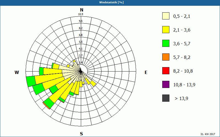Image resolution: width=220 pixels, height=137 pixels.
Task: Click the red 8,2 - 10,8 legend swatch
Action: pyautogui.click(x=166, y=71)
